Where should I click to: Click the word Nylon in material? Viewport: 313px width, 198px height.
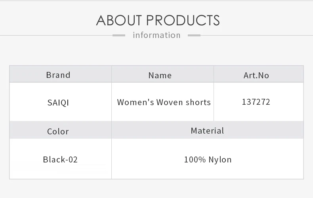(x=220, y=160)
